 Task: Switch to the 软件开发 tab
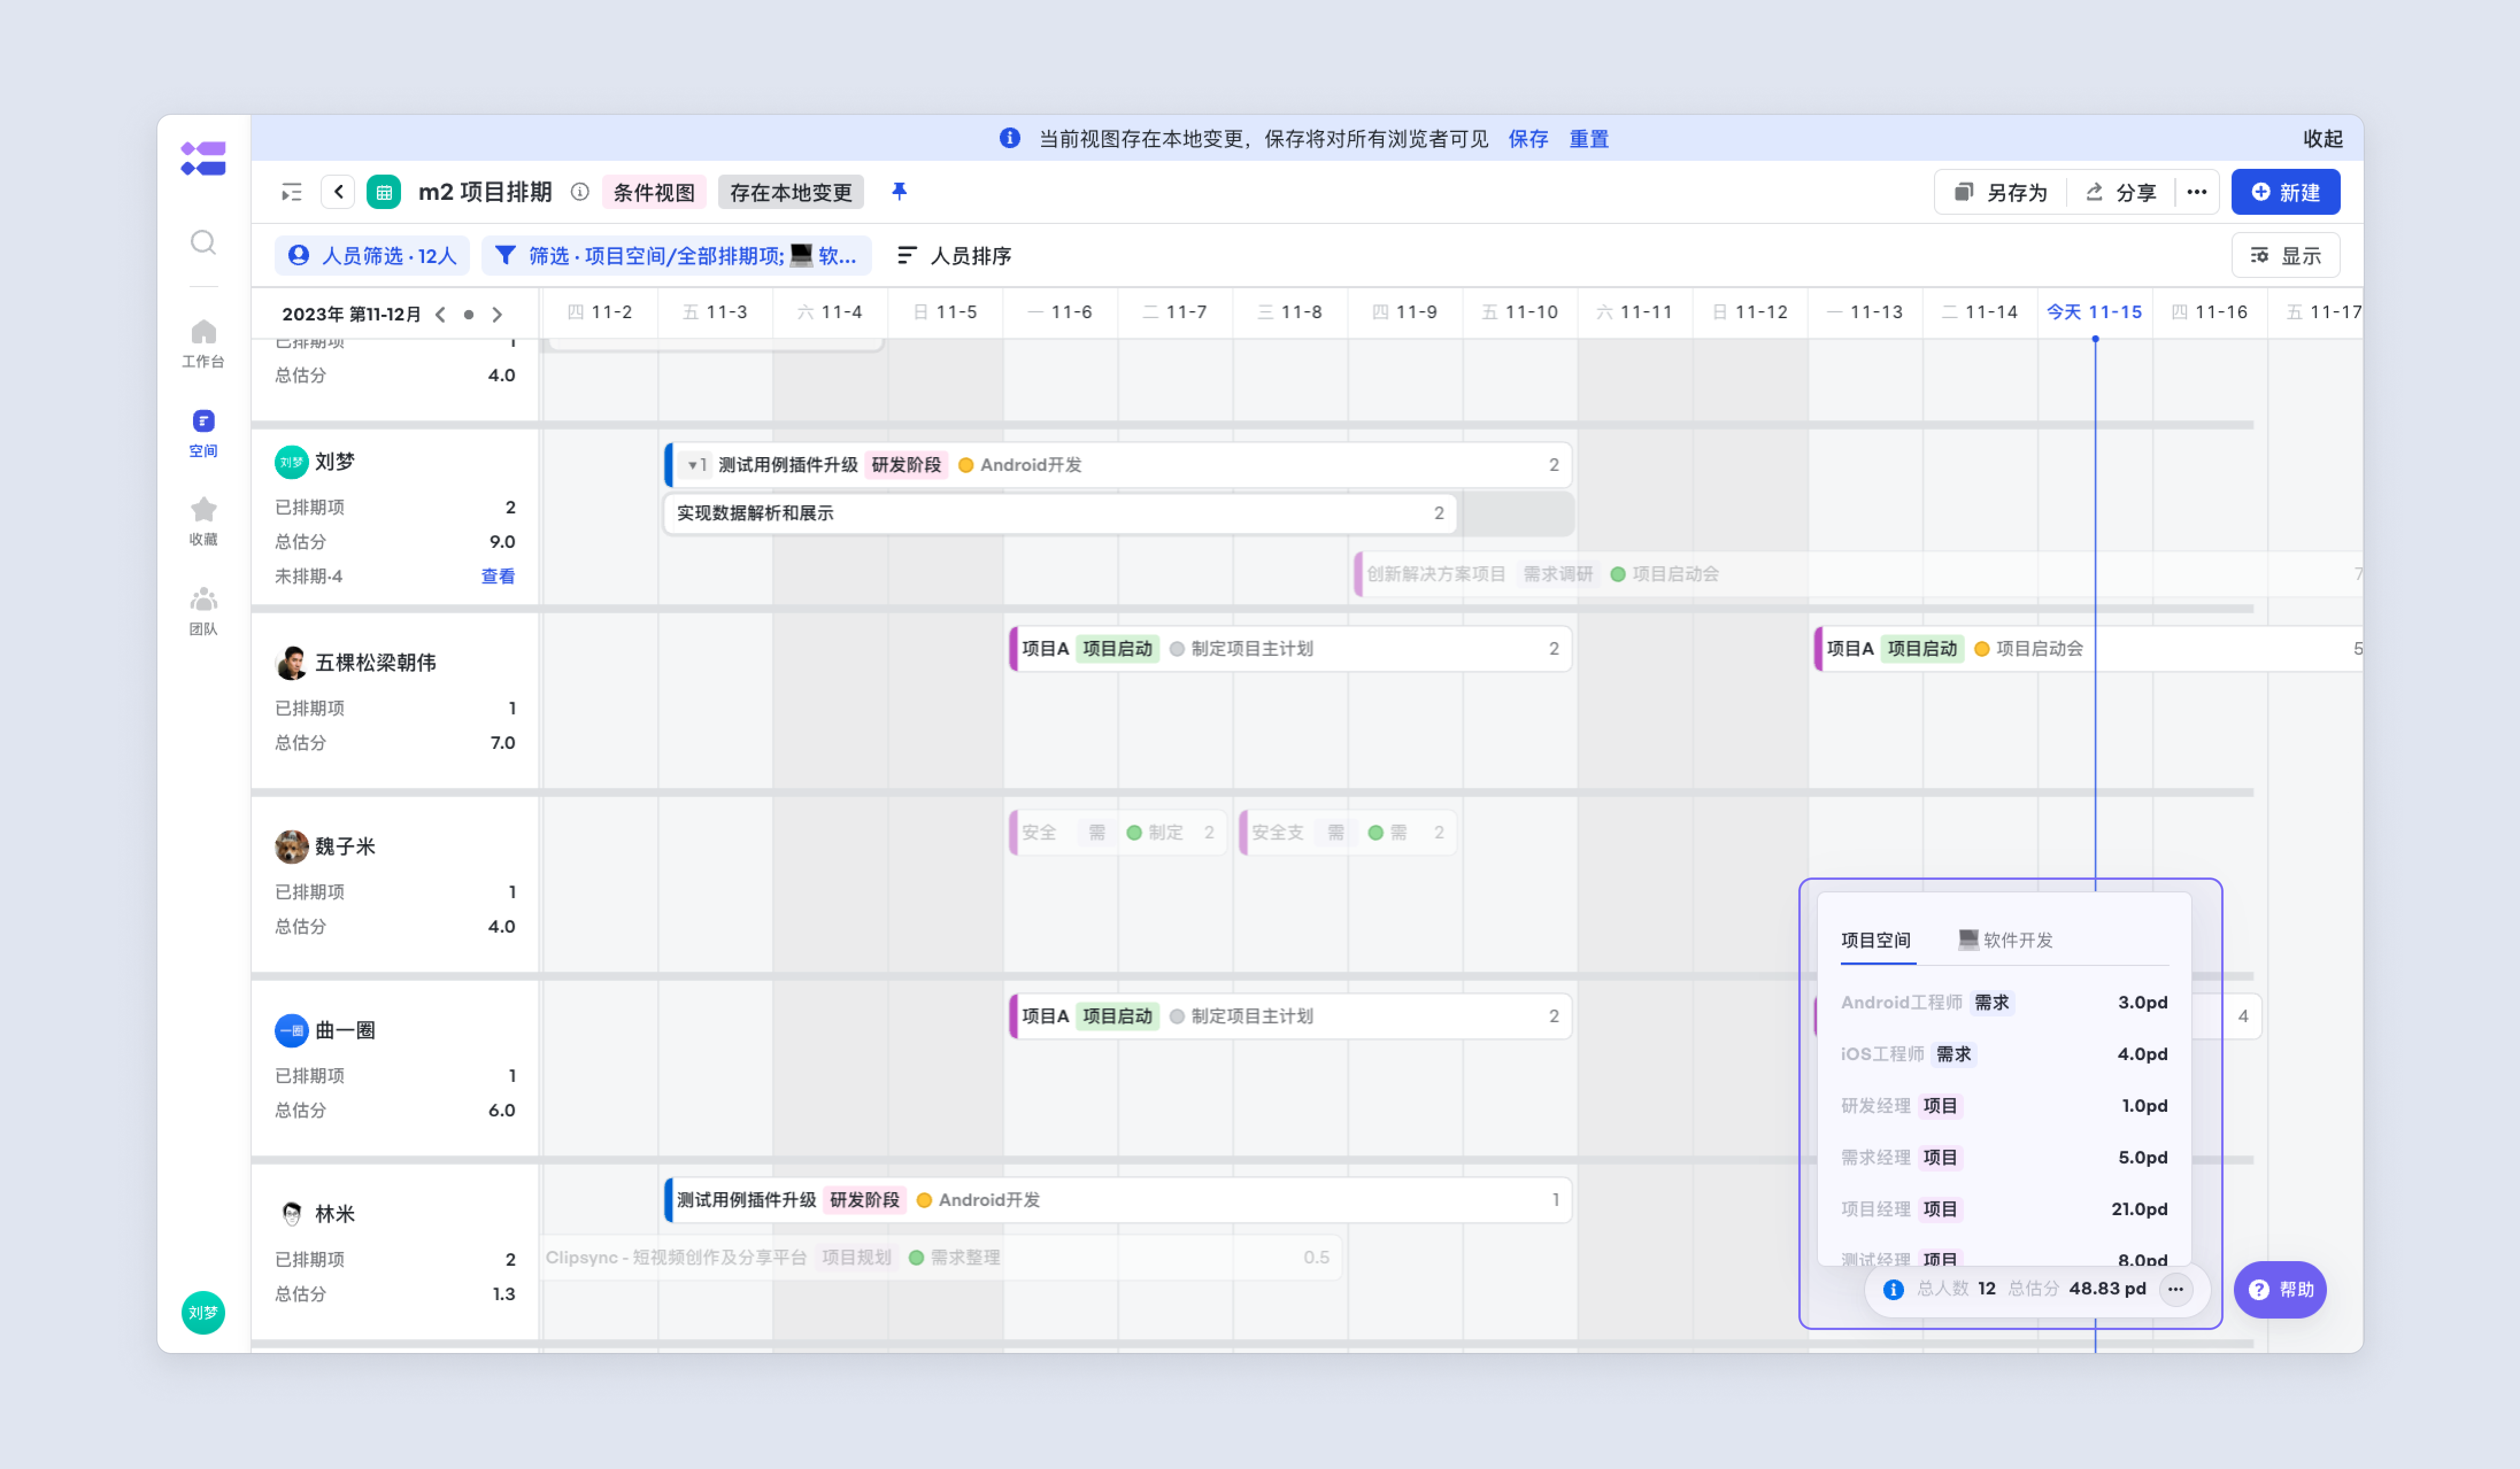(x=2005, y=940)
